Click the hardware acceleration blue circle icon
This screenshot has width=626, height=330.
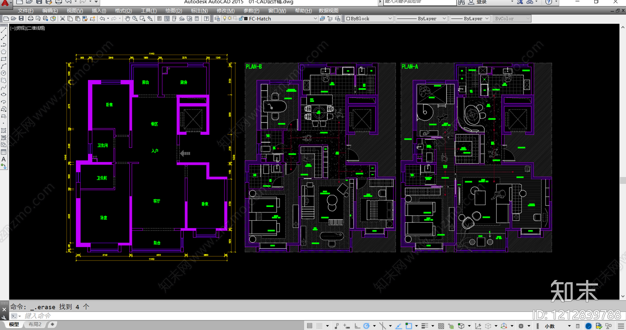coord(588,326)
